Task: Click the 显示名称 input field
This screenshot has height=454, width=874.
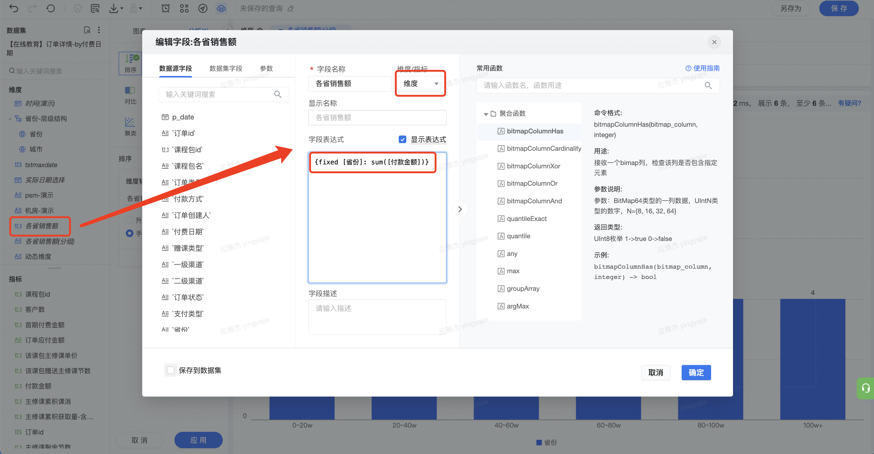Action: point(377,117)
